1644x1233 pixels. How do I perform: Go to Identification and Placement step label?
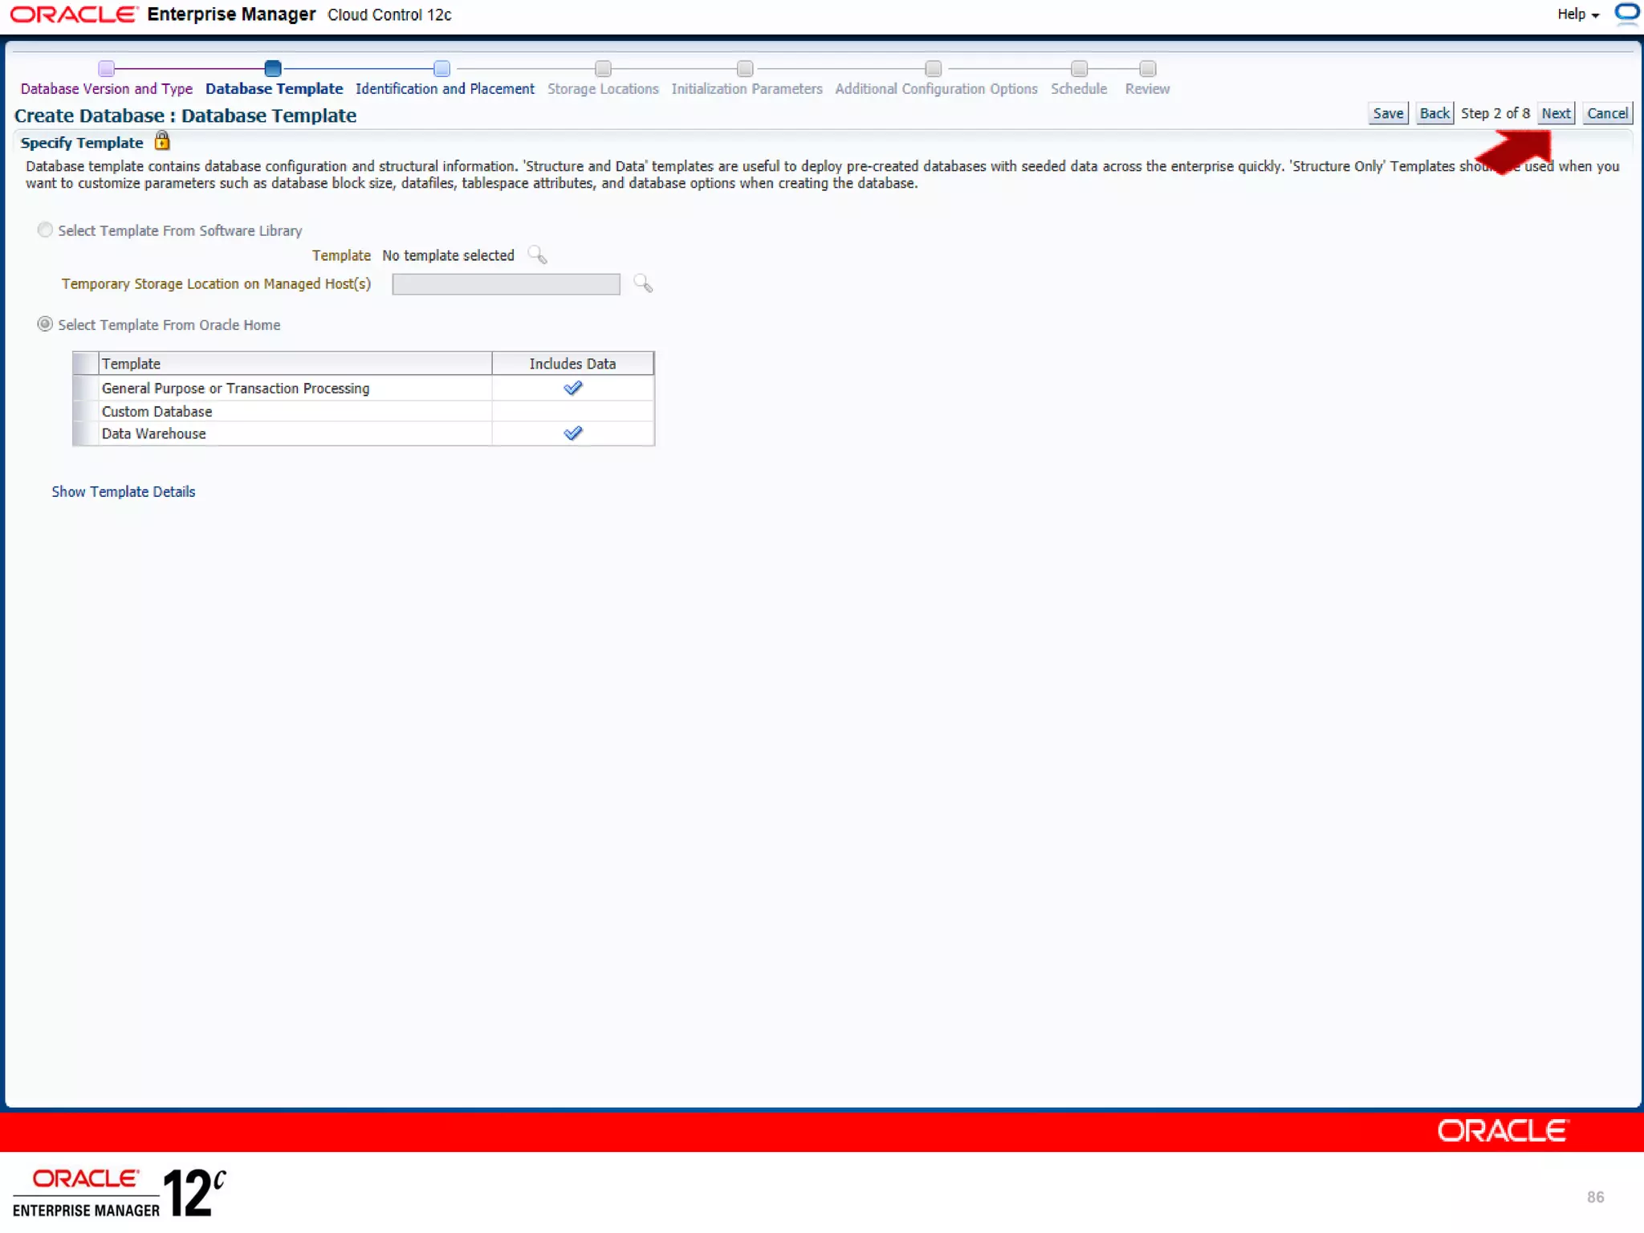tap(445, 89)
